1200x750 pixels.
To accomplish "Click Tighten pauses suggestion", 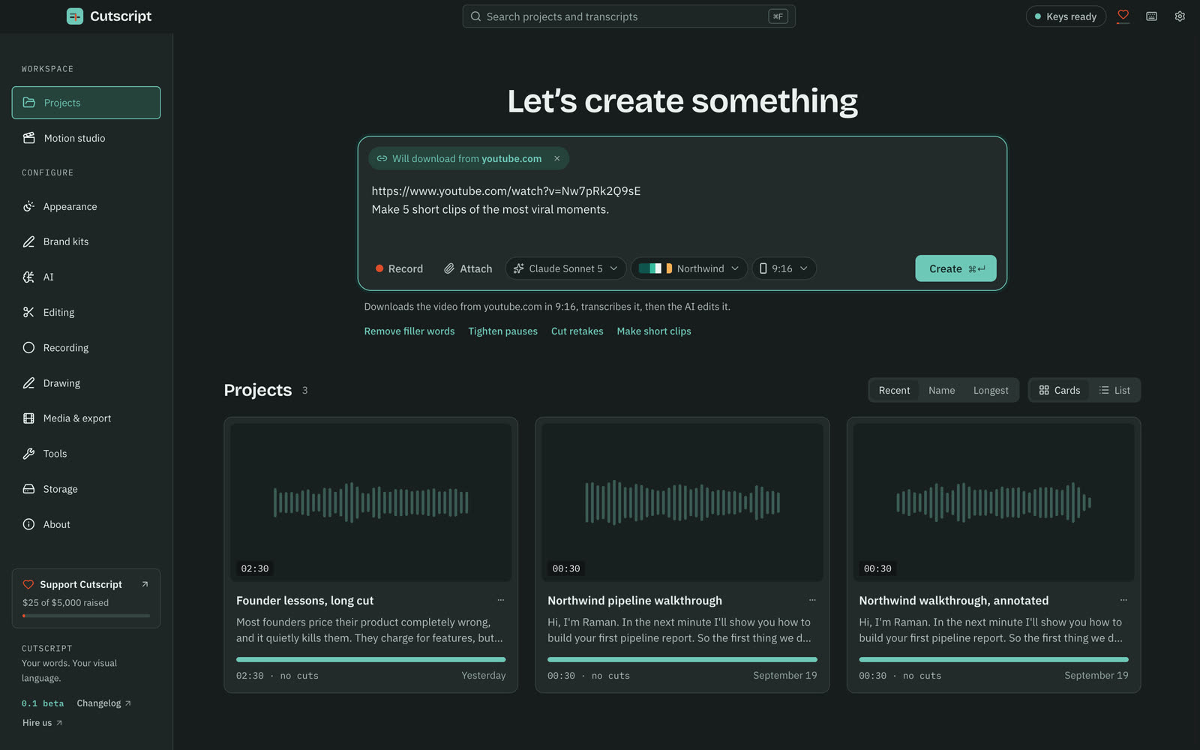I will [x=502, y=331].
